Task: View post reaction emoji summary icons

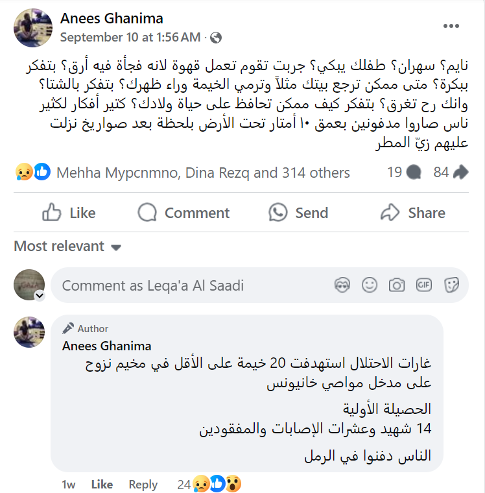Action: [x=32, y=173]
